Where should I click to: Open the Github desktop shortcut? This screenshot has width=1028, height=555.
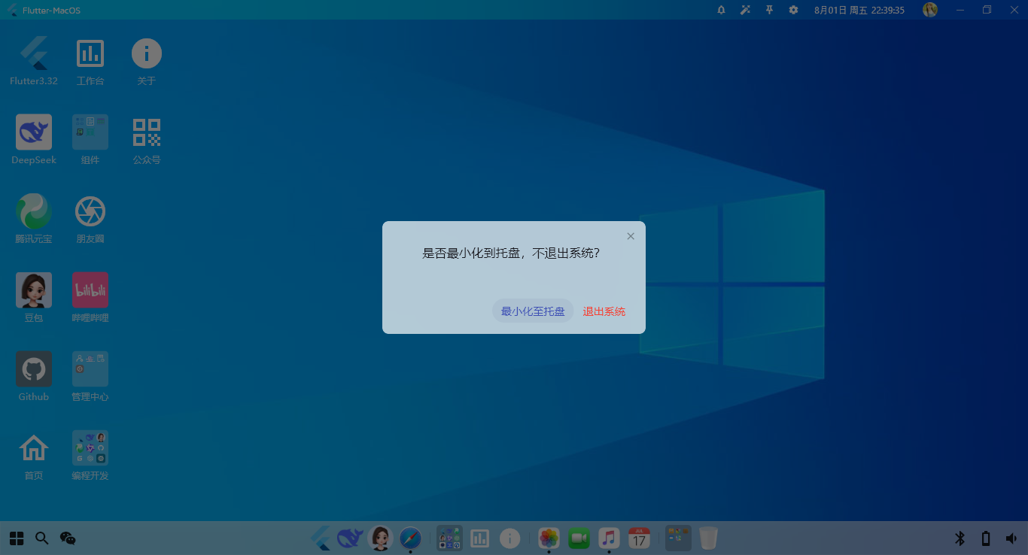(x=34, y=378)
